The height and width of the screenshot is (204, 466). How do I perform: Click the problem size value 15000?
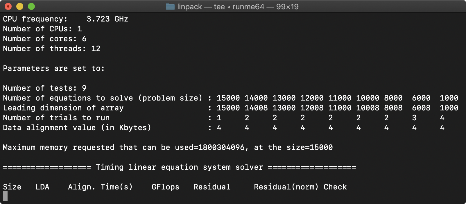coord(228,98)
